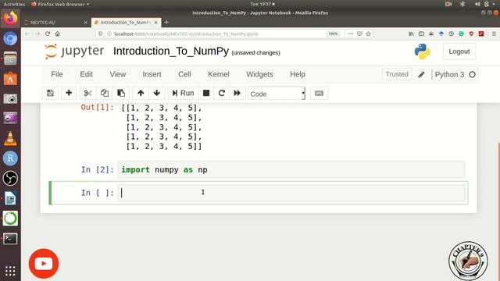Restart kernel and run all fast-forward icon
The image size is (500, 281).
click(x=237, y=93)
